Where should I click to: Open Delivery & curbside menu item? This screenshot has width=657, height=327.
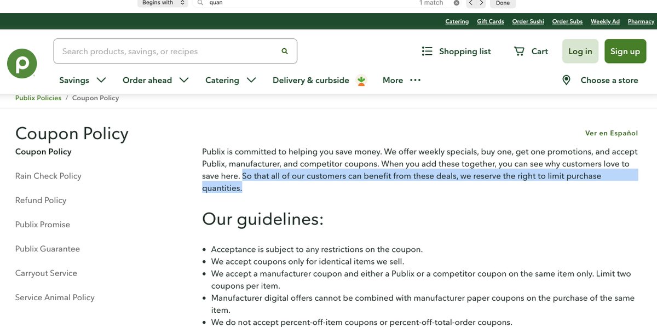pyautogui.click(x=311, y=80)
